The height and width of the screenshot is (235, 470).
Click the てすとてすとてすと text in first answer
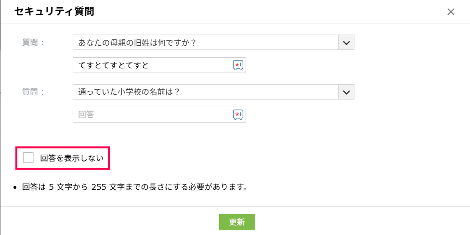click(x=114, y=65)
